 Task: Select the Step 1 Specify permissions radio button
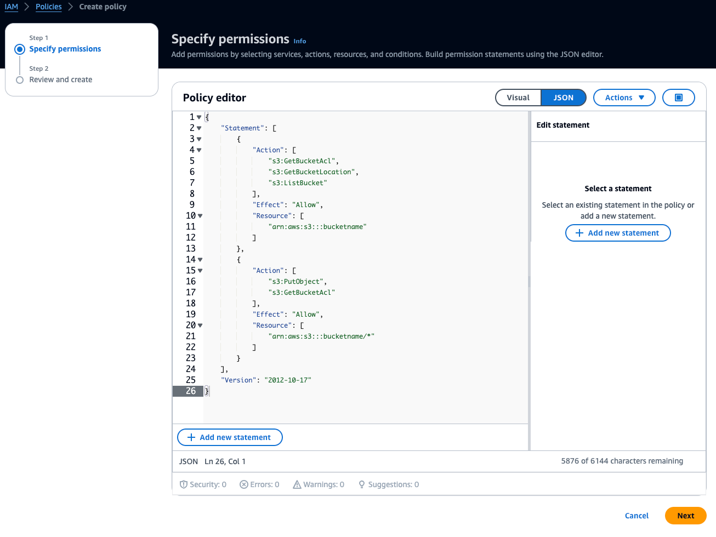20,49
